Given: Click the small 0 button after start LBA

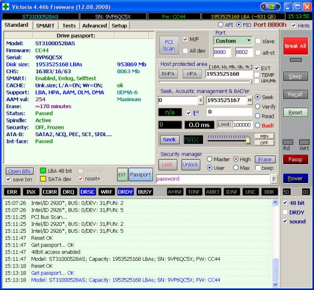Looking at the screenshot, I should coord(200,100).
